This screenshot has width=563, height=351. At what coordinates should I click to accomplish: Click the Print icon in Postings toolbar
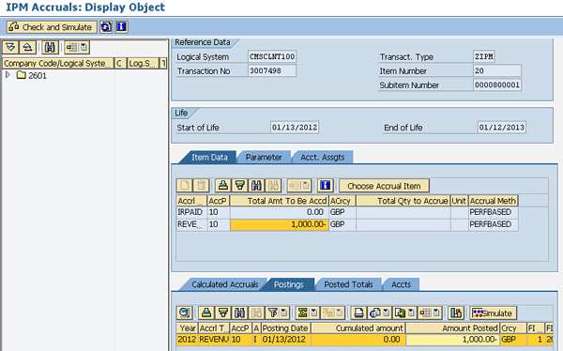coord(206,313)
